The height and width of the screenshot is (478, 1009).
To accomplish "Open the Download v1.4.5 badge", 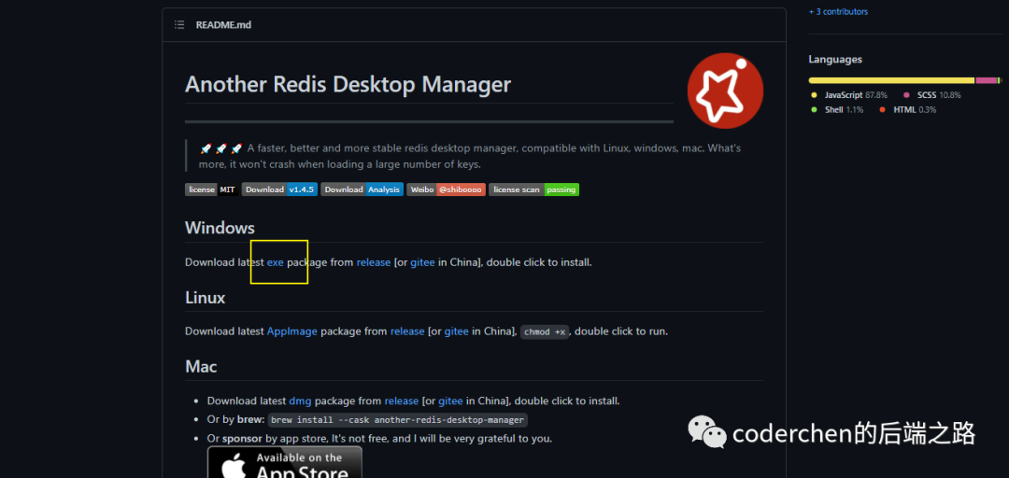I will (x=279, y=190).
